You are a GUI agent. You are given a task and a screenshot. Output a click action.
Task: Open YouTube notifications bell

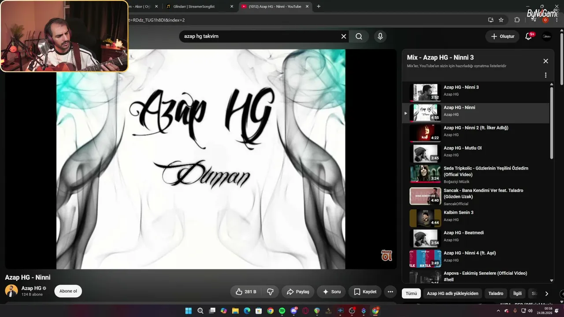pyautogui.click(x=529, y=37)
